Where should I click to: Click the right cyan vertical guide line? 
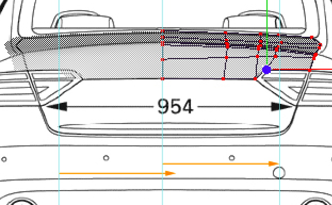point(279,102)
